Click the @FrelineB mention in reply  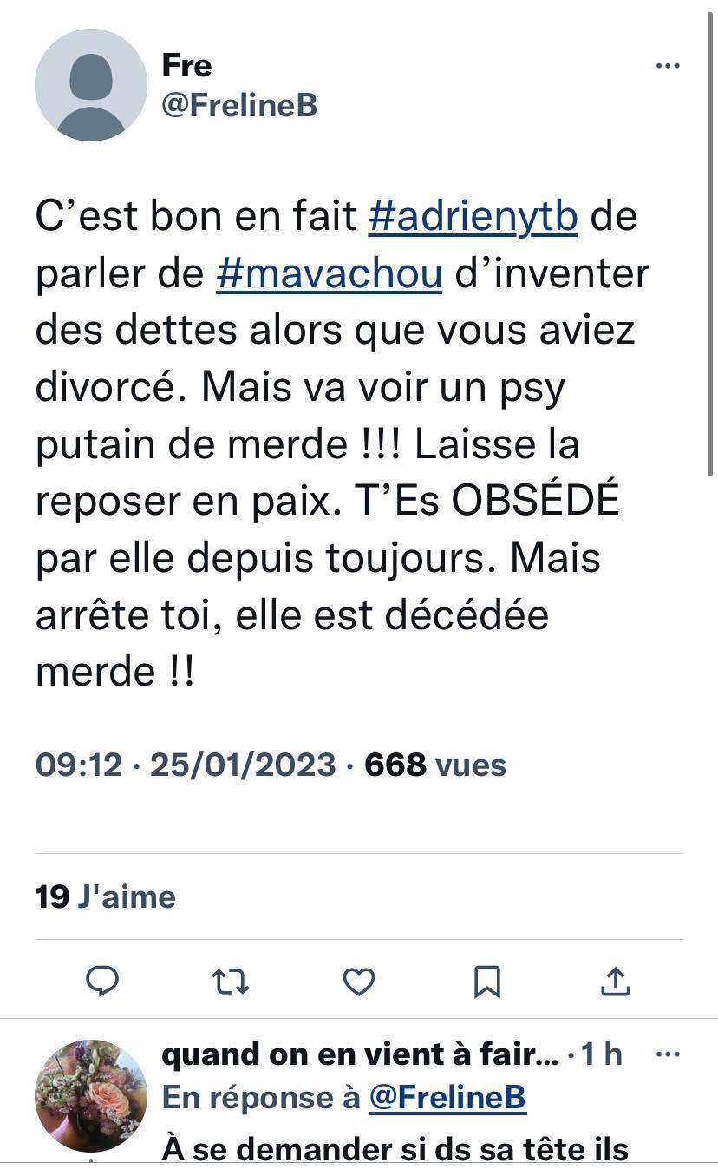tap(447, 1098)
